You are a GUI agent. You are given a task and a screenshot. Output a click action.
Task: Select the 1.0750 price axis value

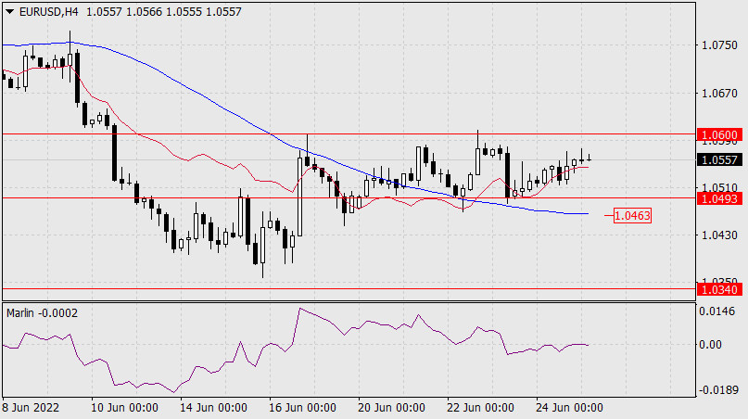[x=719, y=45]
